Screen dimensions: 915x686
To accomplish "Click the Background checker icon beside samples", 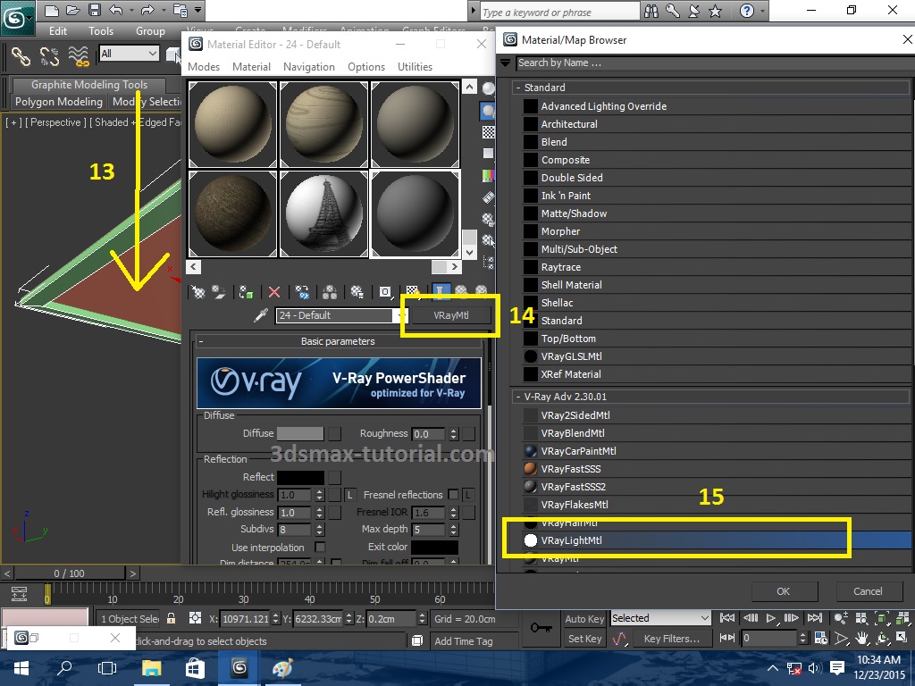I will [489, 132].
